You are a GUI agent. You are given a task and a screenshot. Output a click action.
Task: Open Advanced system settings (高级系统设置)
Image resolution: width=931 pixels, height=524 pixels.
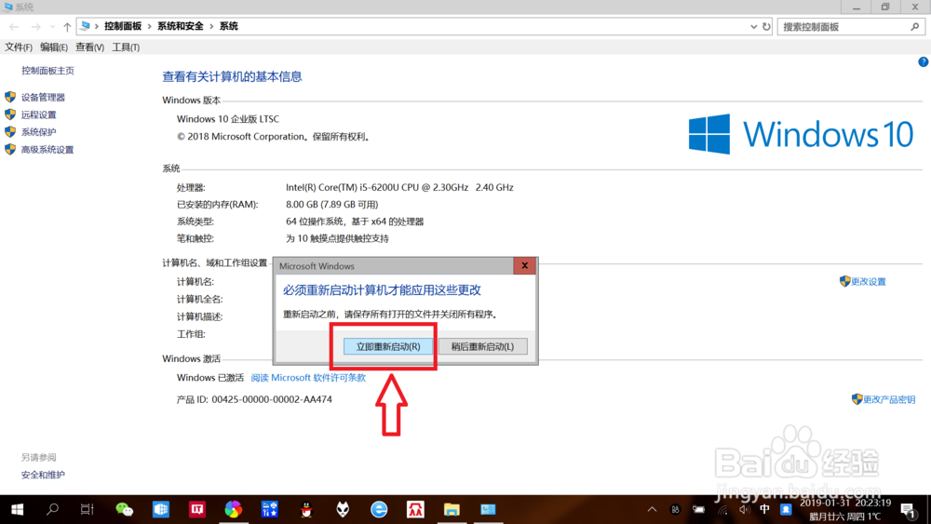pyautogui.click(x=47, y=150)
